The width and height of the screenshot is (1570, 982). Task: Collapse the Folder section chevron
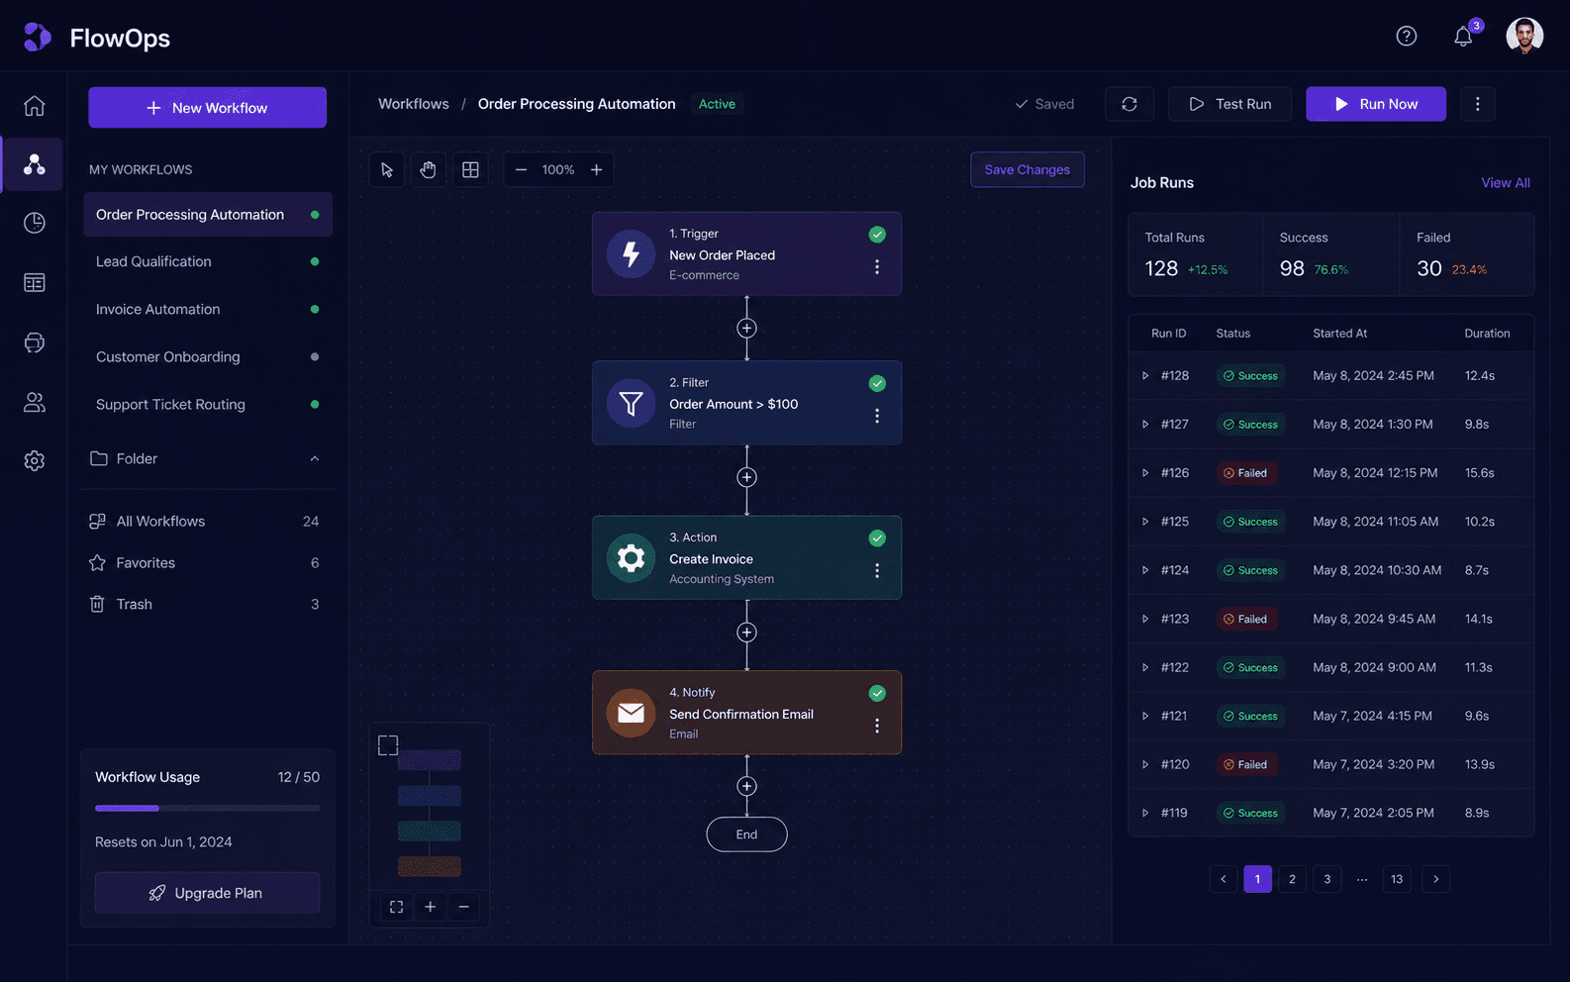pos(315,458)
